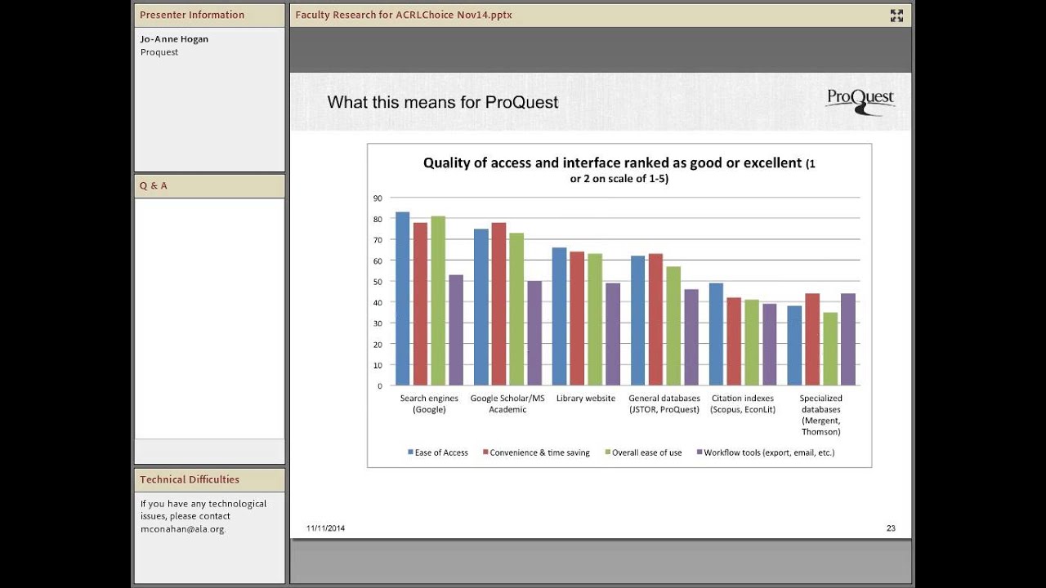Click the blue Citation indexes bar
The image size is (1046, 588).
click(x=716, y=334)
